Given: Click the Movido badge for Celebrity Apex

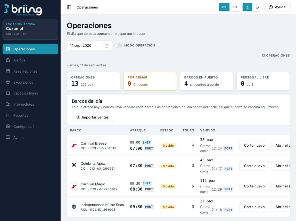Looking at the screenshot, I should click(168, 166).
